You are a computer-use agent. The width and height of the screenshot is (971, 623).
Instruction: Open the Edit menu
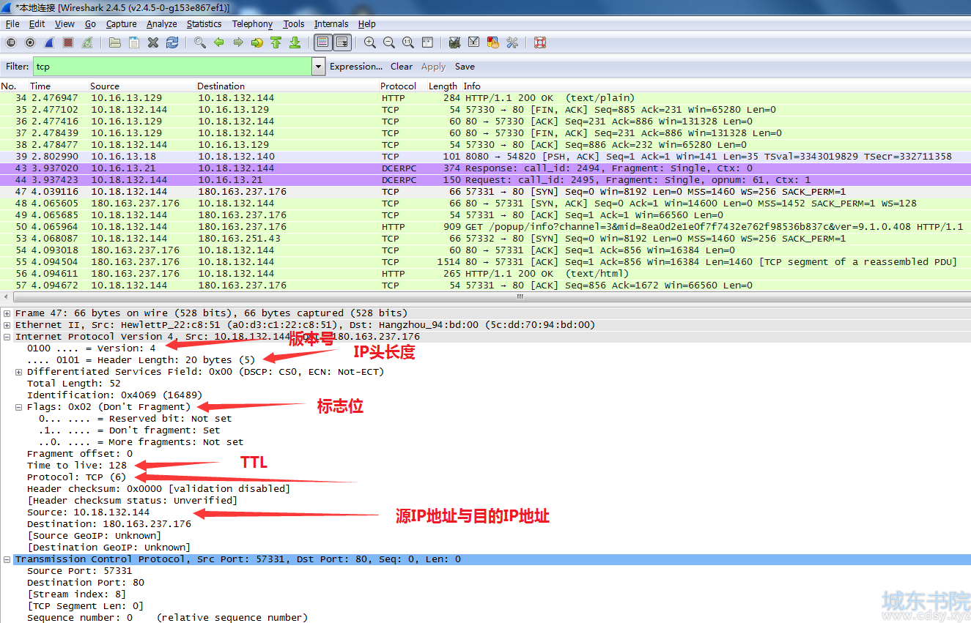(37, 24)
